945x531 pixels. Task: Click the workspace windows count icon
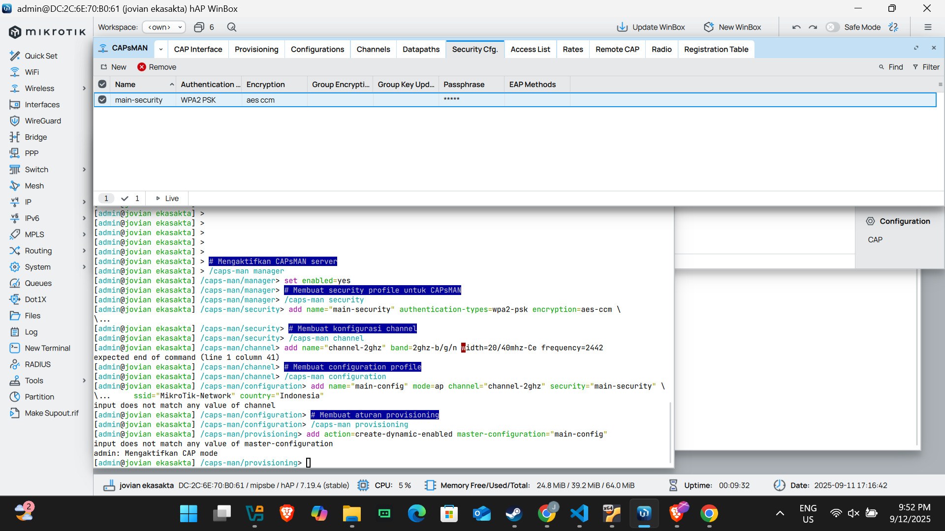(x=199, y=27)
